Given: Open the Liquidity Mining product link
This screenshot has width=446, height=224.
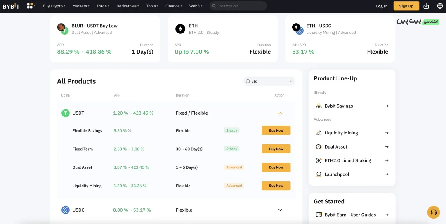Looking at the screenshot, I should [352, 133].
